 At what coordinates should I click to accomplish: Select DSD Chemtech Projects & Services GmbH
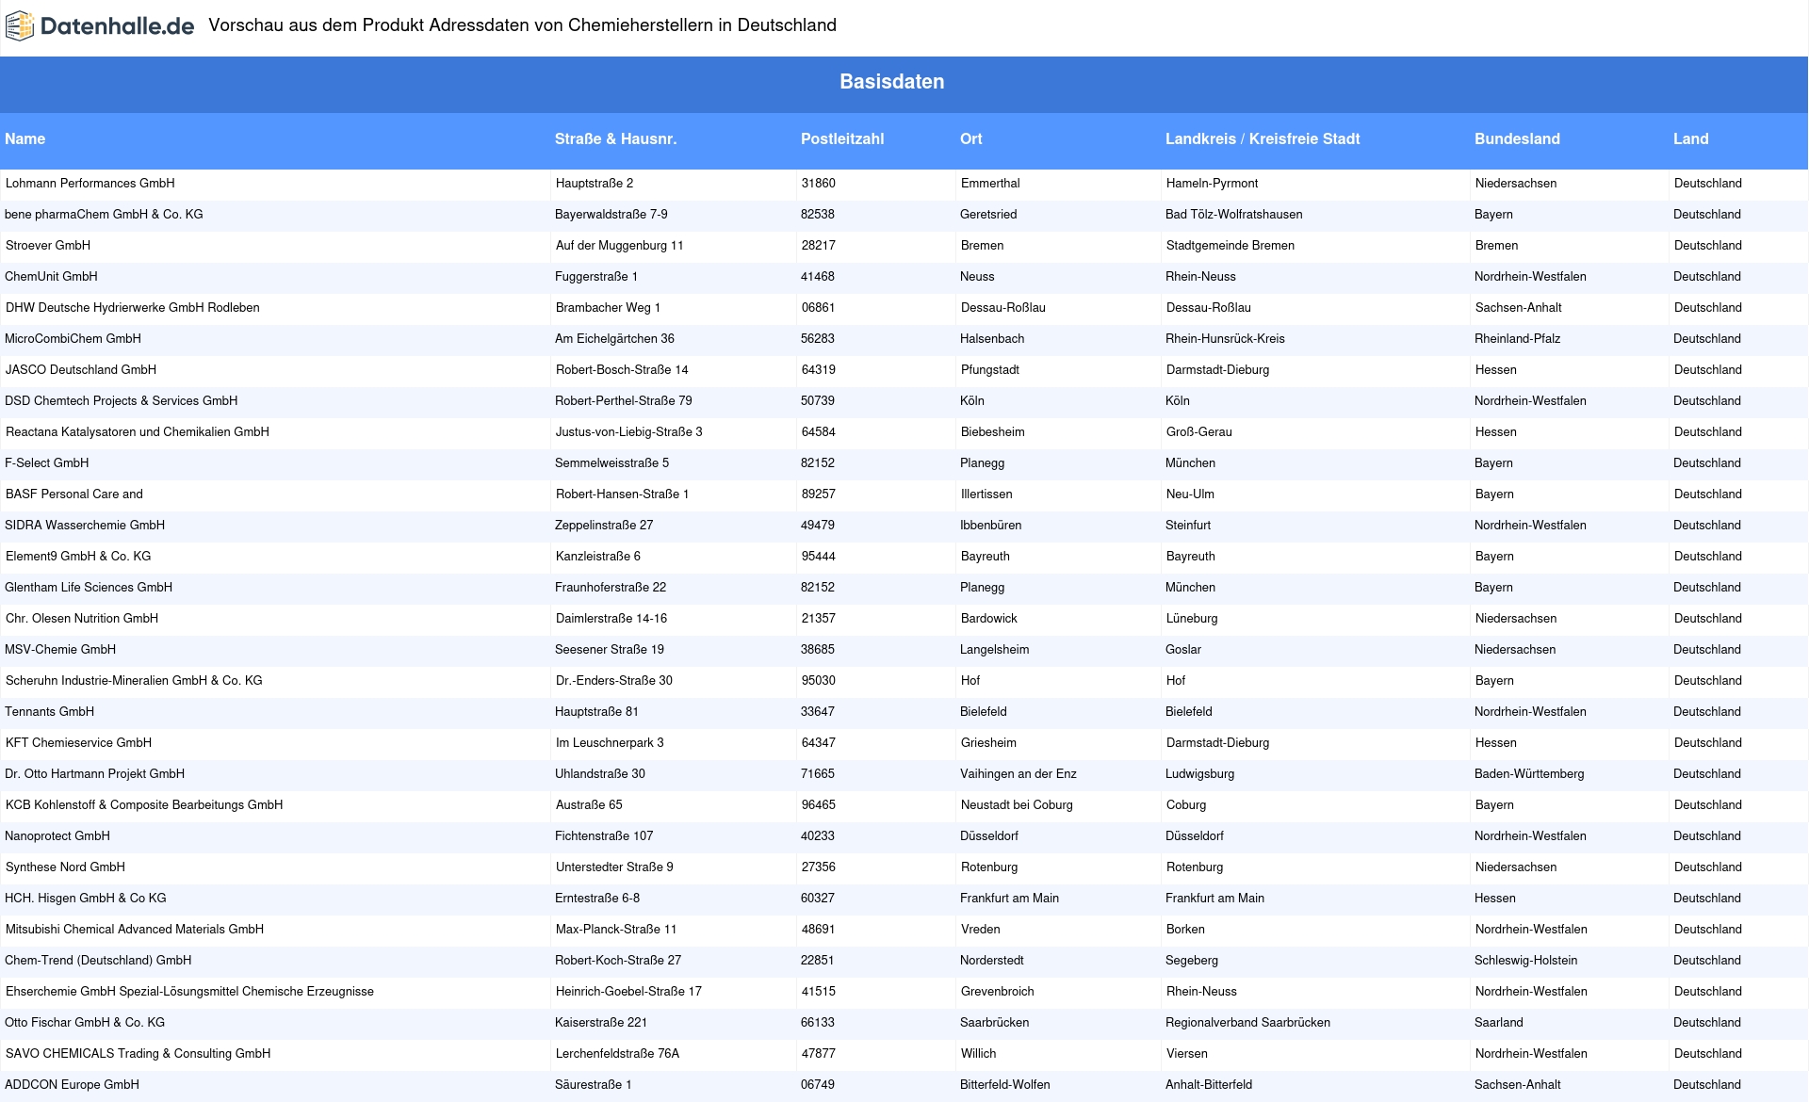click(121, 401)
